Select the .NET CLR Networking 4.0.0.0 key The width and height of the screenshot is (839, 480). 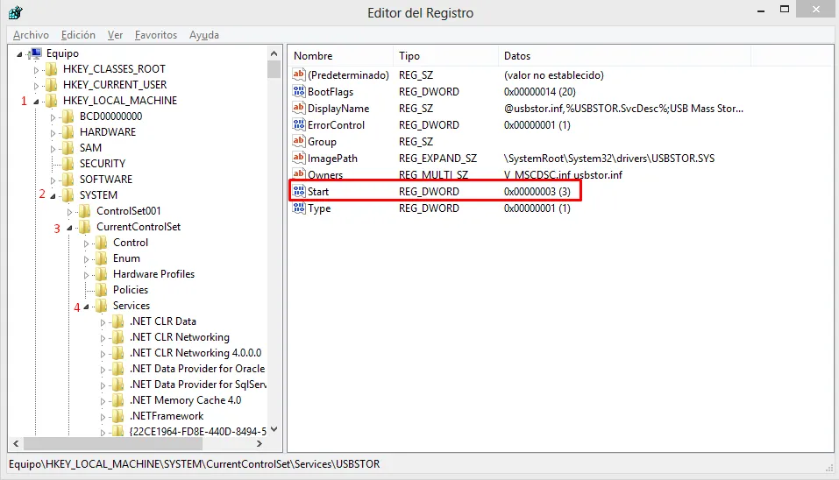tap(196, 353)
